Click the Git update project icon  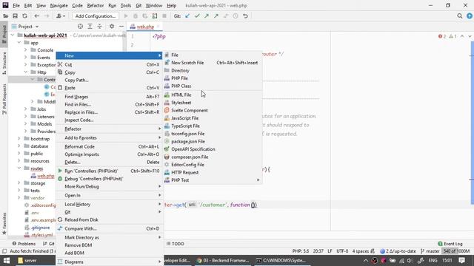tap(187, 16)
